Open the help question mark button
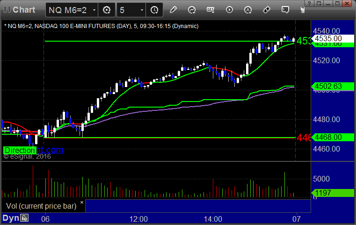Image resolution: width=356 pixels, height=225 pixels. (x=309, y=3)
